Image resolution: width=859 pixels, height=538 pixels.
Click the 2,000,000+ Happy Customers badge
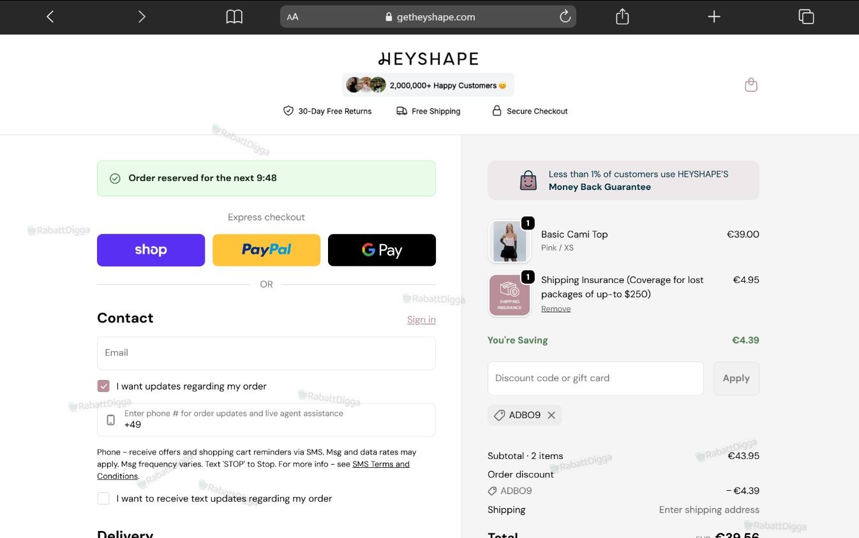coord(428,85)
